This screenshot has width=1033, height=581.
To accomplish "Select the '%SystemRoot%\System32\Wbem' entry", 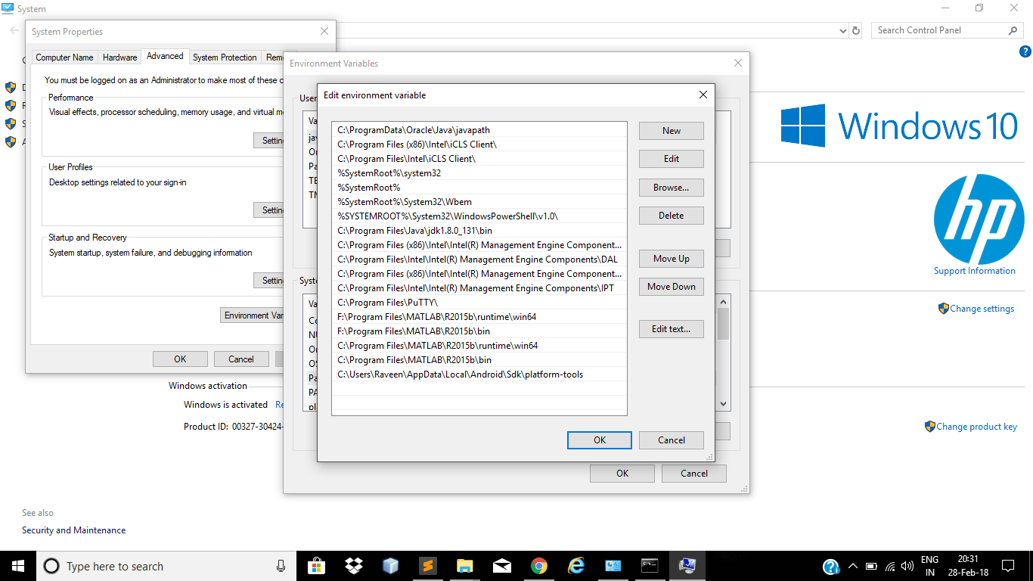I will click(x=479, y=202).
